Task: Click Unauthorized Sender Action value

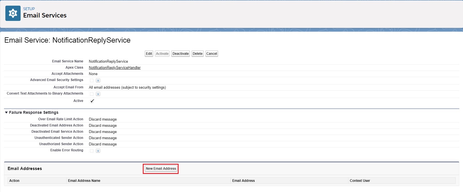Action: 103,144
